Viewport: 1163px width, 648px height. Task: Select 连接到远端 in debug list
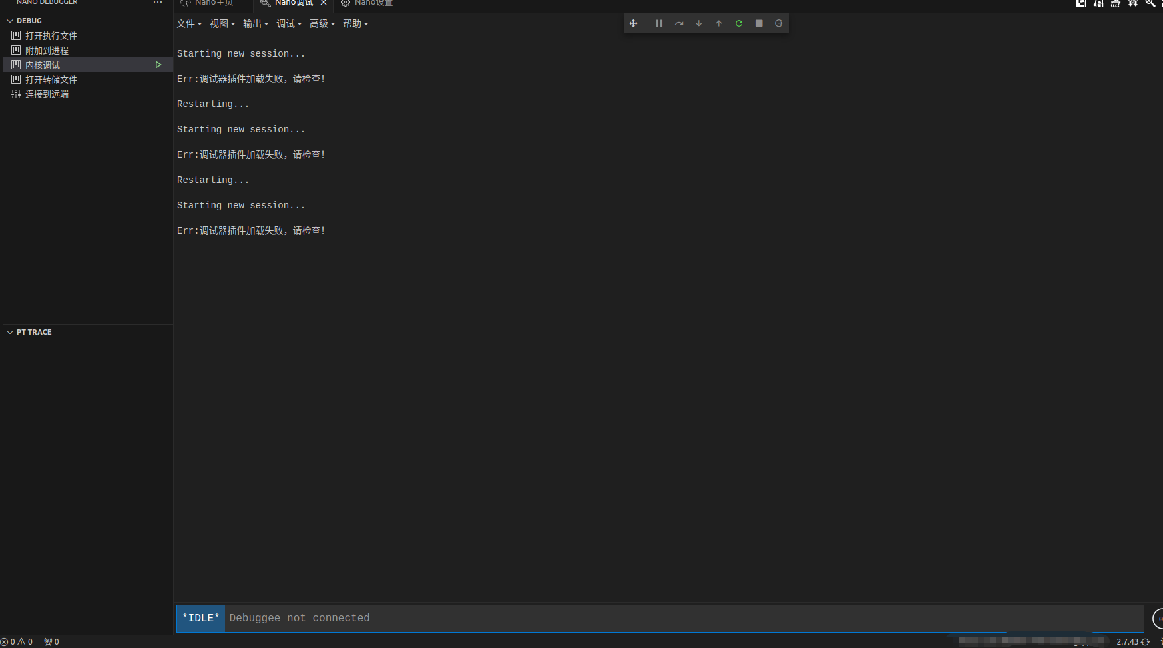coord(47,94)
